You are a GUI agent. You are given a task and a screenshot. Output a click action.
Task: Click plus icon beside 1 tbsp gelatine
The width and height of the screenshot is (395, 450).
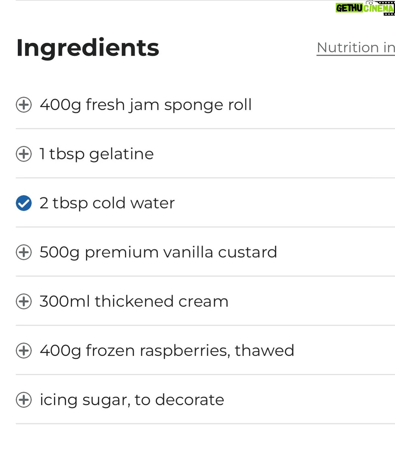pos(24,154)
